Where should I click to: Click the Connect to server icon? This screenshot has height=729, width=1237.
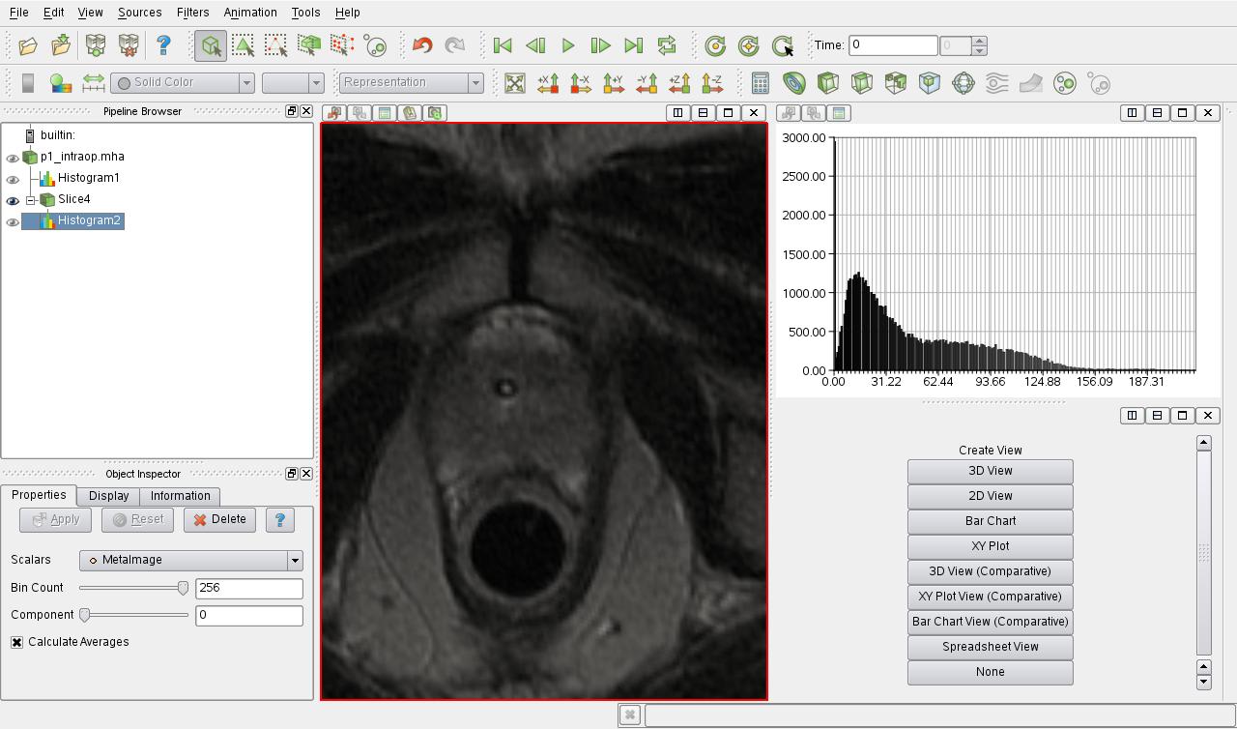(x=96, y=45)
